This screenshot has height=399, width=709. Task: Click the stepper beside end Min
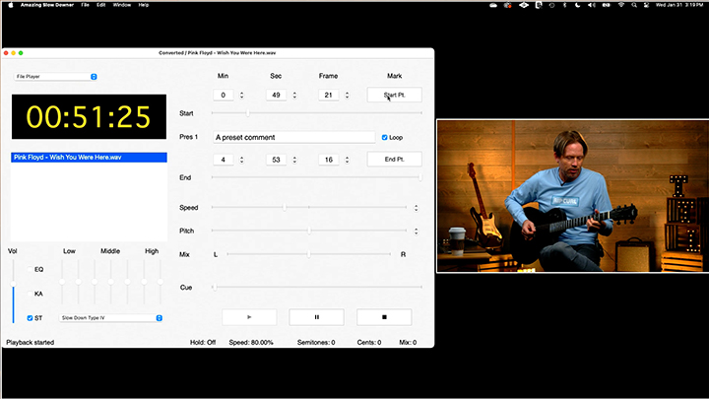241,160
